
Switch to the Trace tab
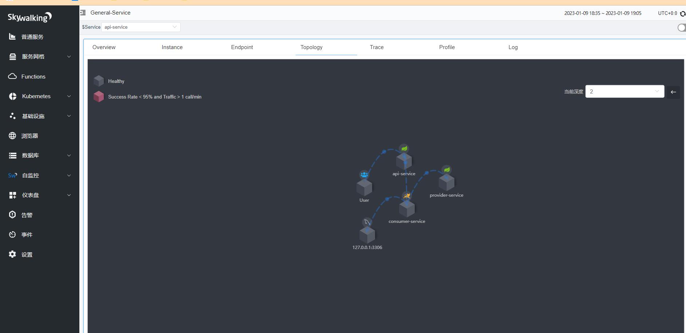pyautogui.click(x=377, y=47)
